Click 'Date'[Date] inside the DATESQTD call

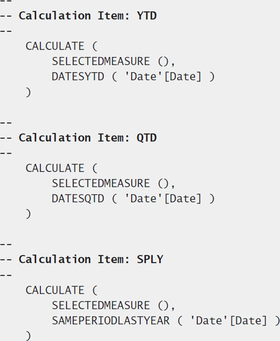(163, 199)
